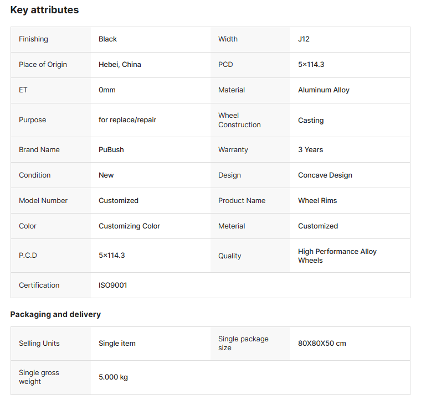The image size is (421, 400).
Task: Select the 0mm ET value
Action: [107, 90]
